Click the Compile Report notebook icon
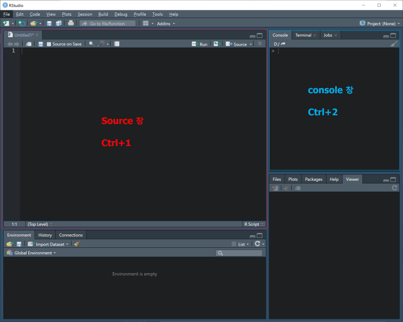The height and width of the screenshot is (322, 403). click(117, 44)
